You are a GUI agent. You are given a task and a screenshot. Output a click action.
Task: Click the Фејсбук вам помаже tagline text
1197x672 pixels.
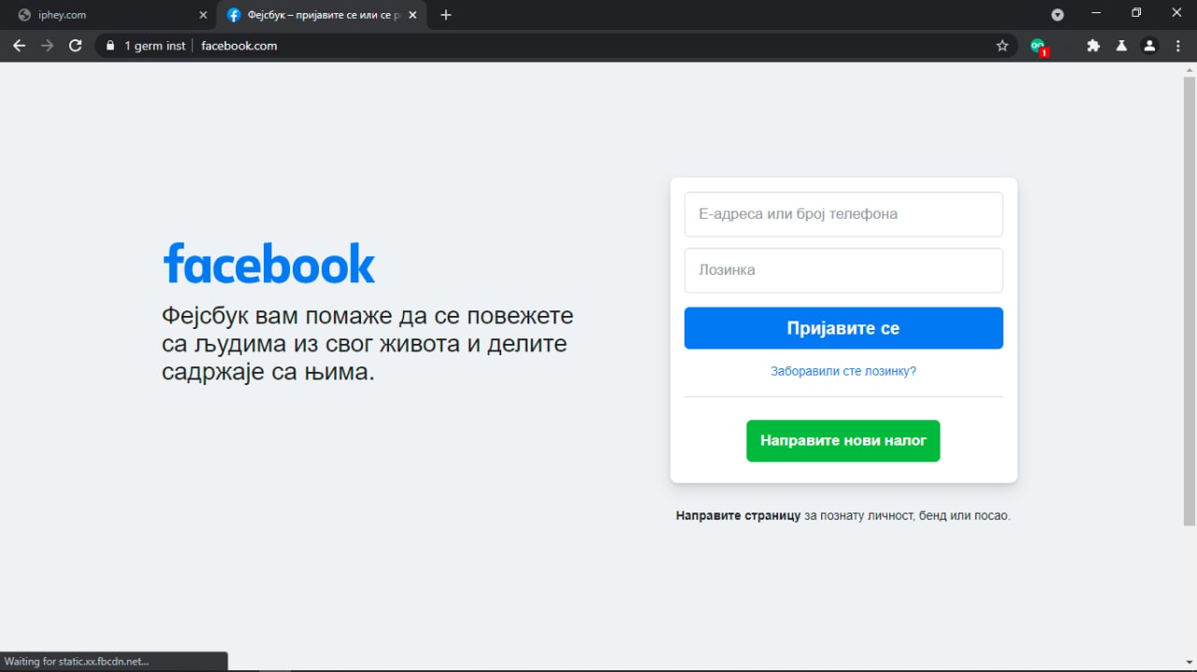coord(368,344)
